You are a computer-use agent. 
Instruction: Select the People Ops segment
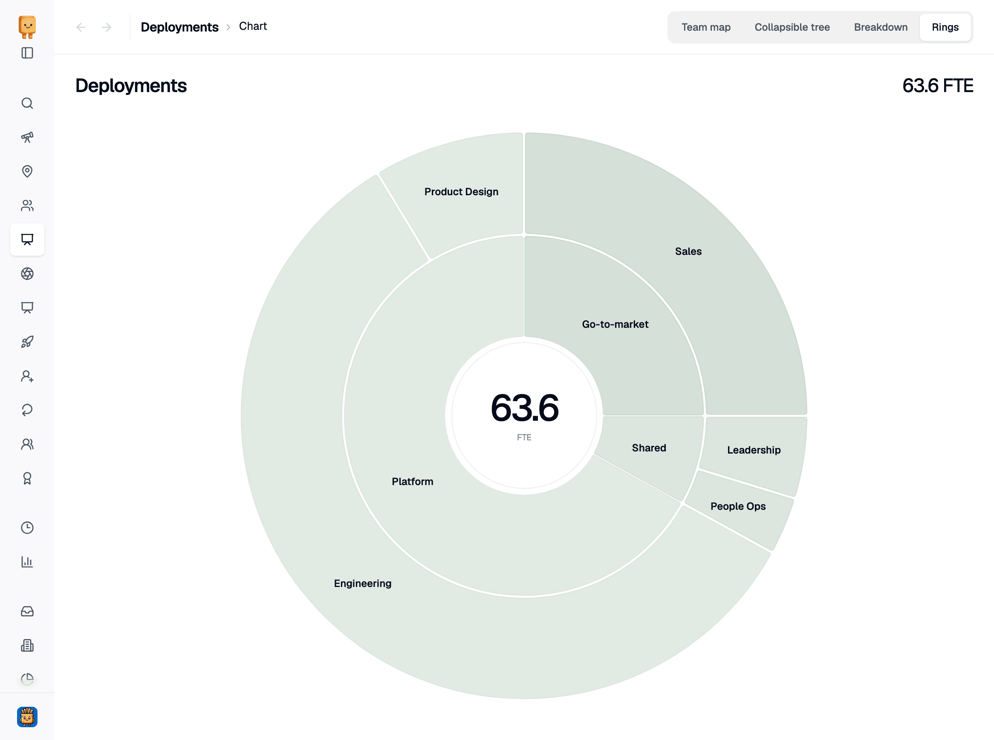point(738,506)
